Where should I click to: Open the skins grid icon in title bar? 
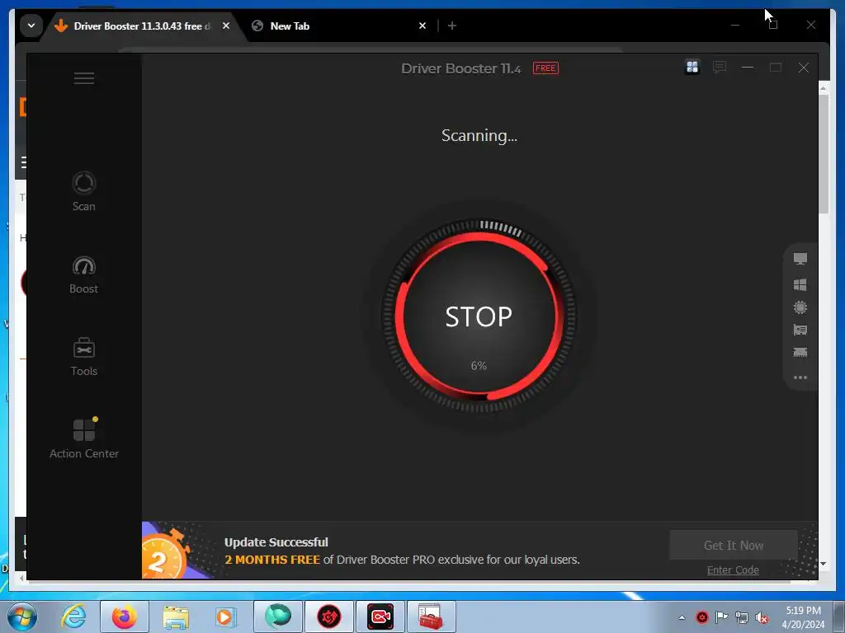pos(692,68)
